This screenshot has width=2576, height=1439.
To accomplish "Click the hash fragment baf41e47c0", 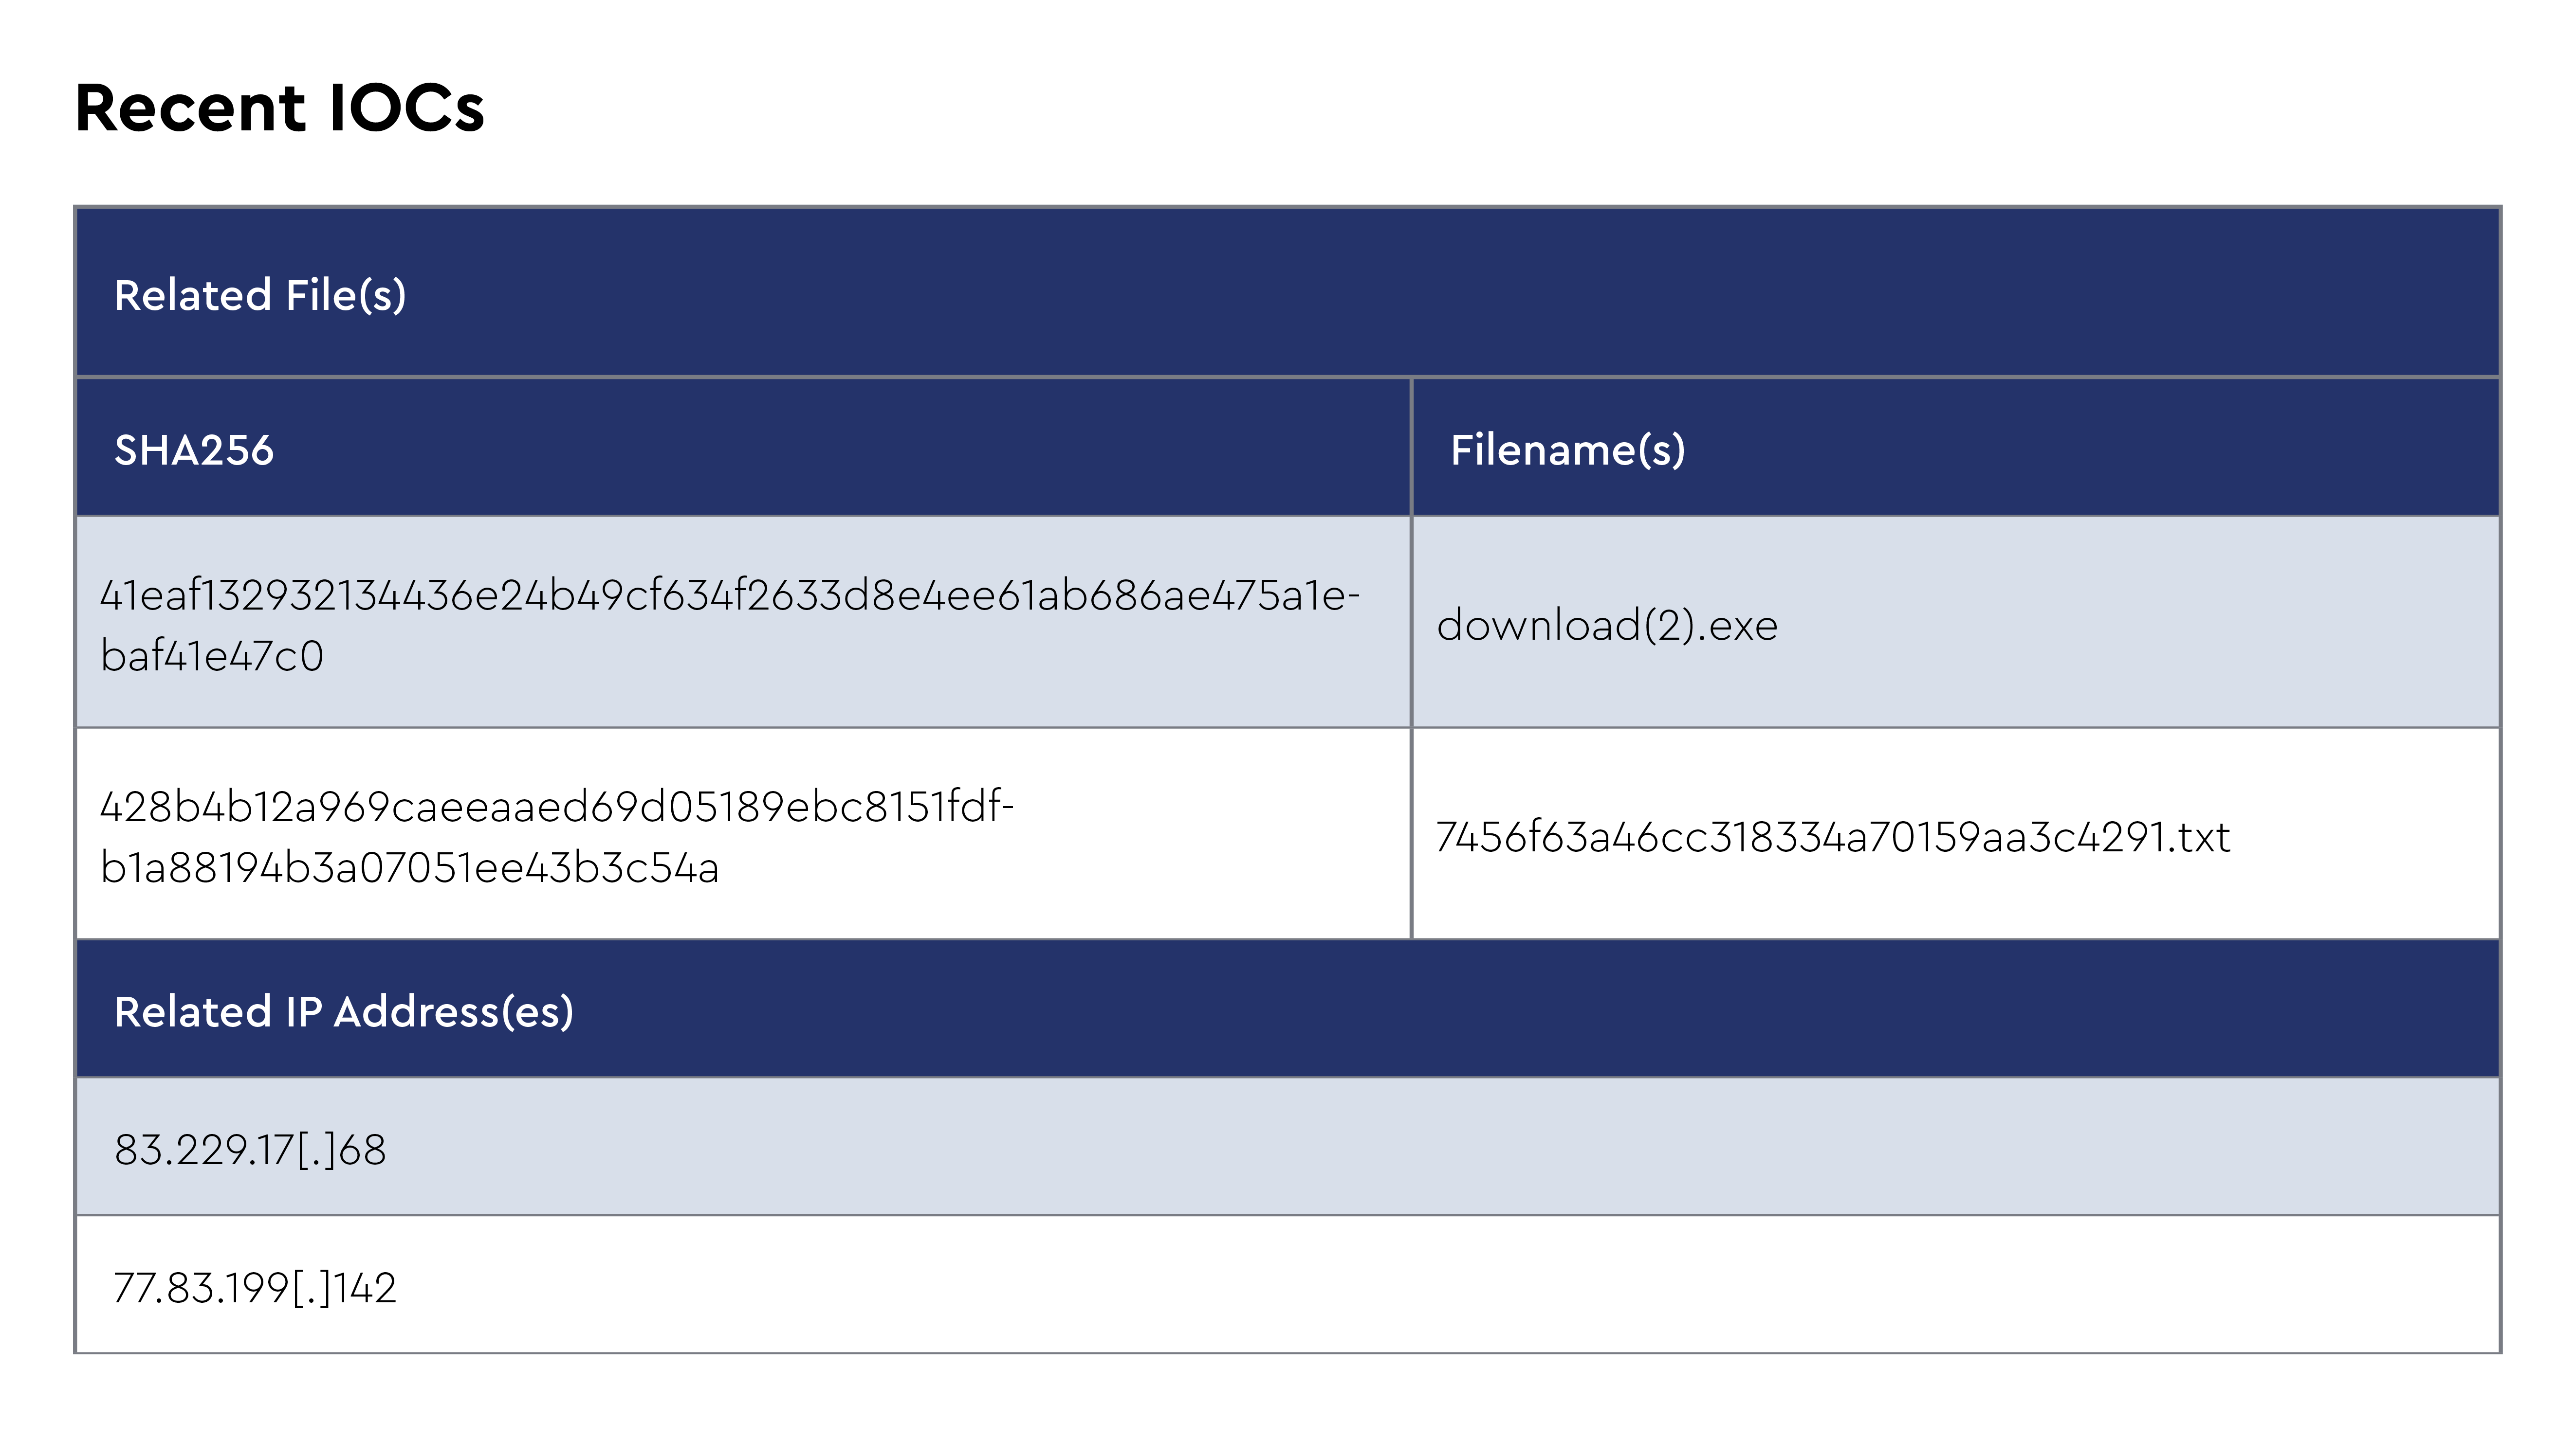I will [212, 657].
